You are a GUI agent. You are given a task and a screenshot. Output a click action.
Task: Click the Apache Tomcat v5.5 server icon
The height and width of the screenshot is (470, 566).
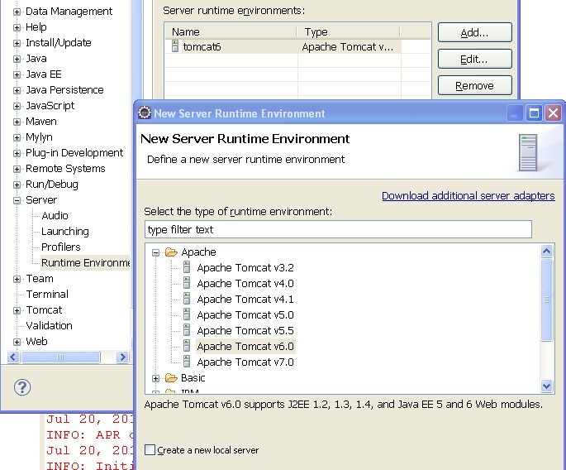(x=187, y=330)
